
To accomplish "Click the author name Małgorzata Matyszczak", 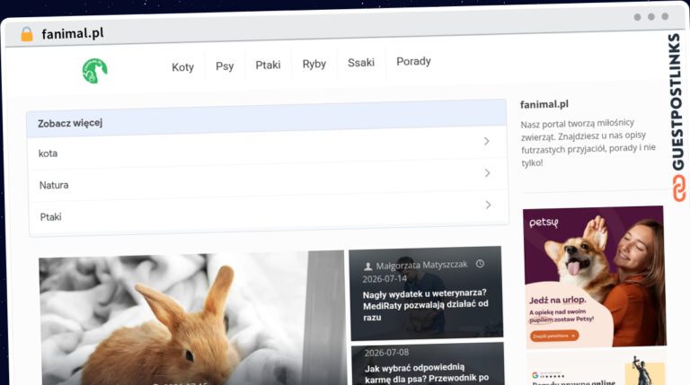I will [x=421, y=266].
